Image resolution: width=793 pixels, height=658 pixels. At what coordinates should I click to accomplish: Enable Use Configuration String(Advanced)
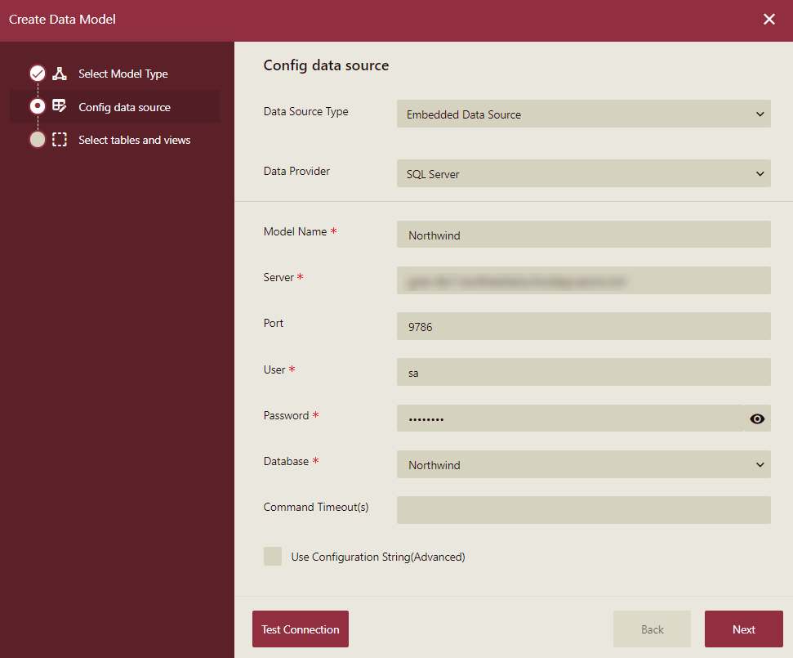click(x=273, y=556)
